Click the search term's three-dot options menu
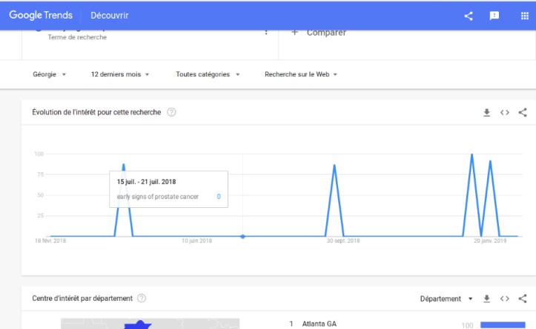 click(266, 31)
